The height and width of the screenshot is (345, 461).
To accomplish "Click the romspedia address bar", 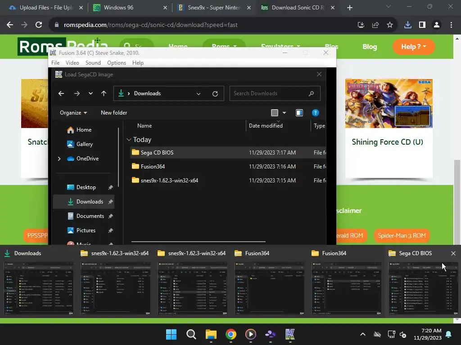I will pos(203,25).
